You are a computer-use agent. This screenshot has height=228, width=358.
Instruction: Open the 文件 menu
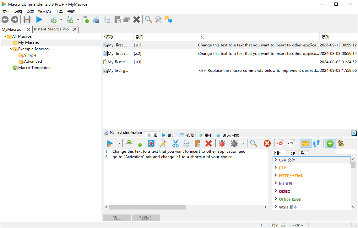tap(6, 11)
